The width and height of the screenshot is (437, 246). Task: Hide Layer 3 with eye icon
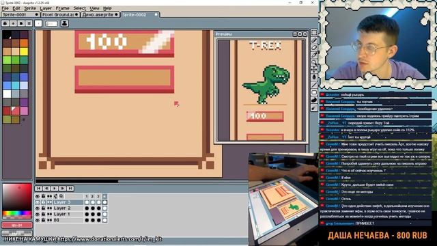pos(38,202)
